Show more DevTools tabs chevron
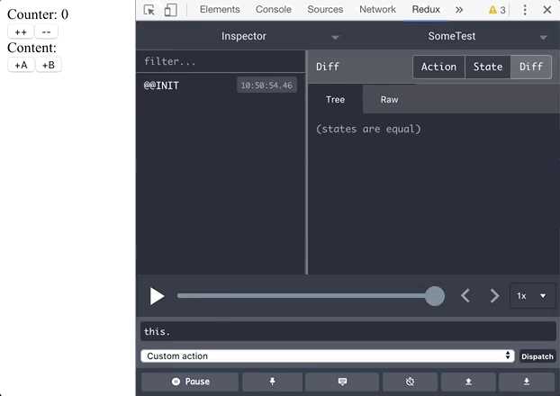The width and height of the screenshot is (560, 396). point(459,10)
